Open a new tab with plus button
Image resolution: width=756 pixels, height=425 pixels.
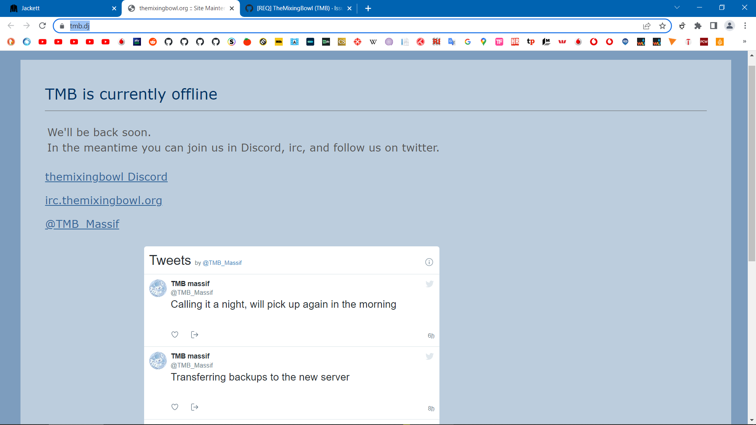(368, 8)
